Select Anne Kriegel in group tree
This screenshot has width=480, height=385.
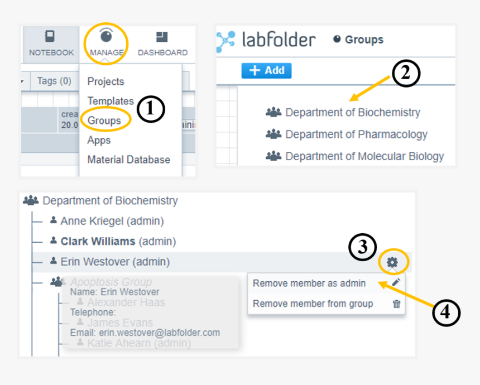(112, 222)
